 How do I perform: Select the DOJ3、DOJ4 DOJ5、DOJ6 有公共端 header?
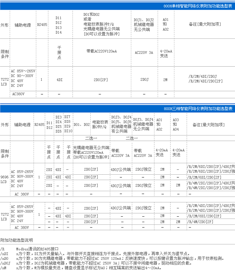pyautogui.click(x=121, y=124)
